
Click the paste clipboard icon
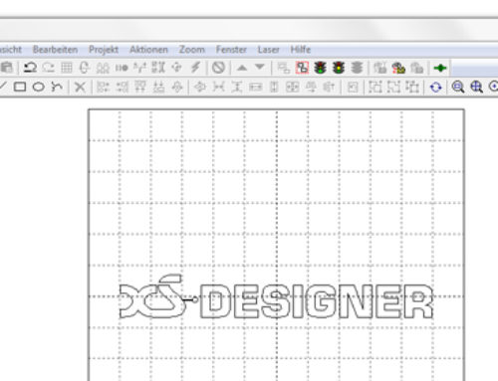(7, 68)
